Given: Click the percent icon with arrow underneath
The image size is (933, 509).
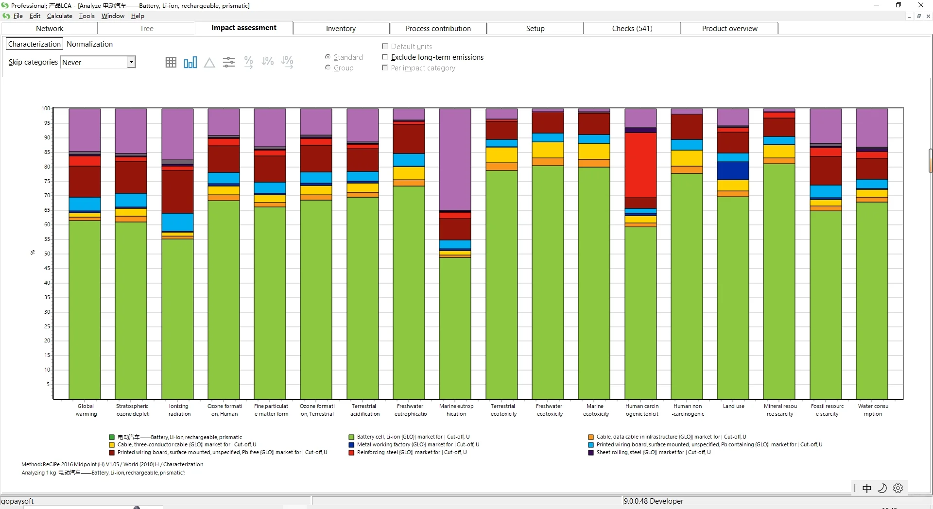Looking at the screenshot, I should [287, 62].
